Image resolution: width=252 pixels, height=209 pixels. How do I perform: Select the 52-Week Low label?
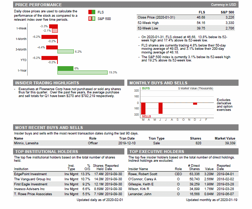pos(148,28)
